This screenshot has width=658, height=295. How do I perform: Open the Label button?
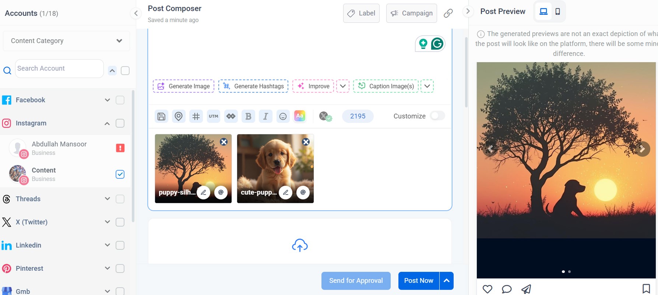pos(361,13)
